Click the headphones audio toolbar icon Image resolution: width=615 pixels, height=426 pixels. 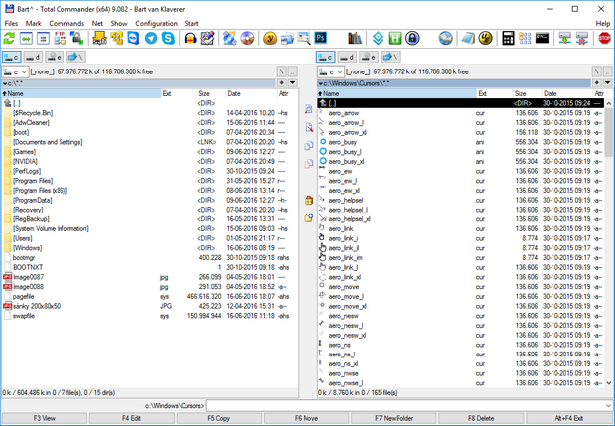(x=190, y=38)
